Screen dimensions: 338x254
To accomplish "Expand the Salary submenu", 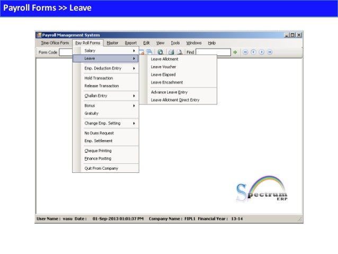I will click(x=105, y=51).
